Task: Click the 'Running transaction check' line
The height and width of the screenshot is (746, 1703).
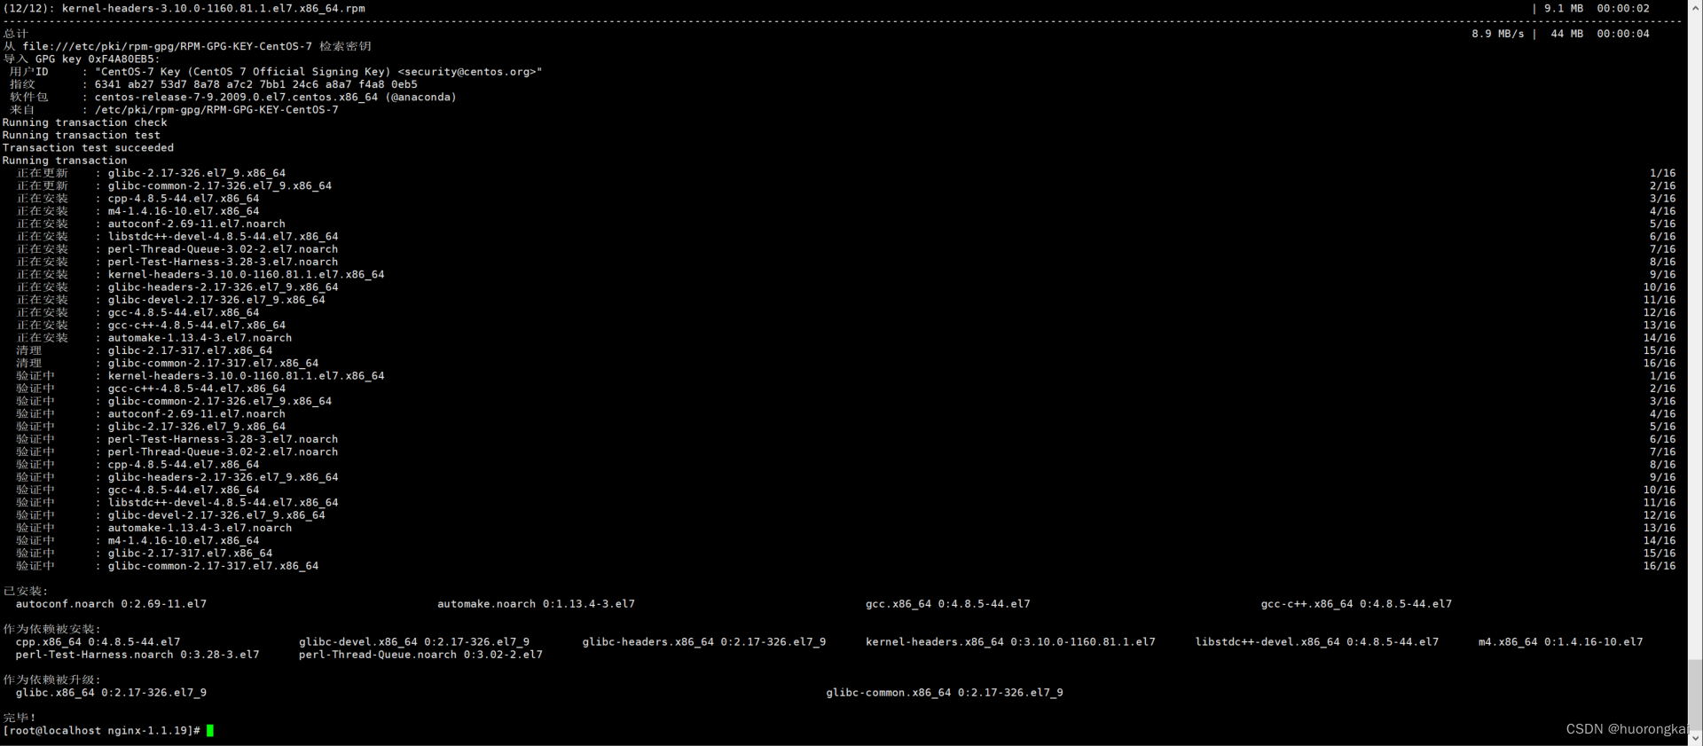Action: (85, 122)
